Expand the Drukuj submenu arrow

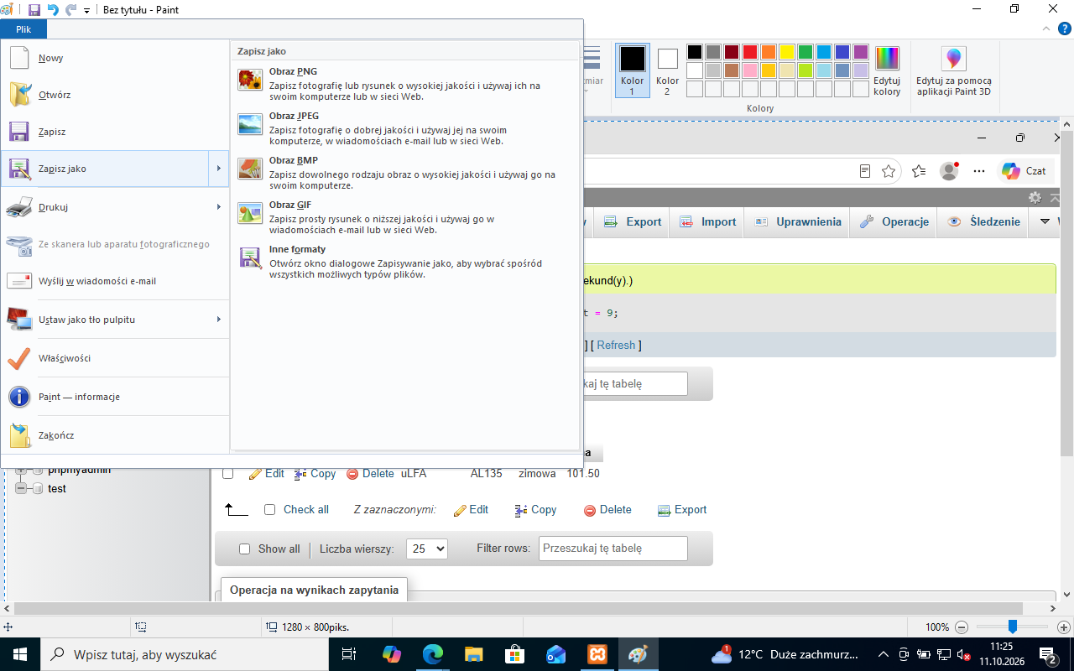[218, 207]
